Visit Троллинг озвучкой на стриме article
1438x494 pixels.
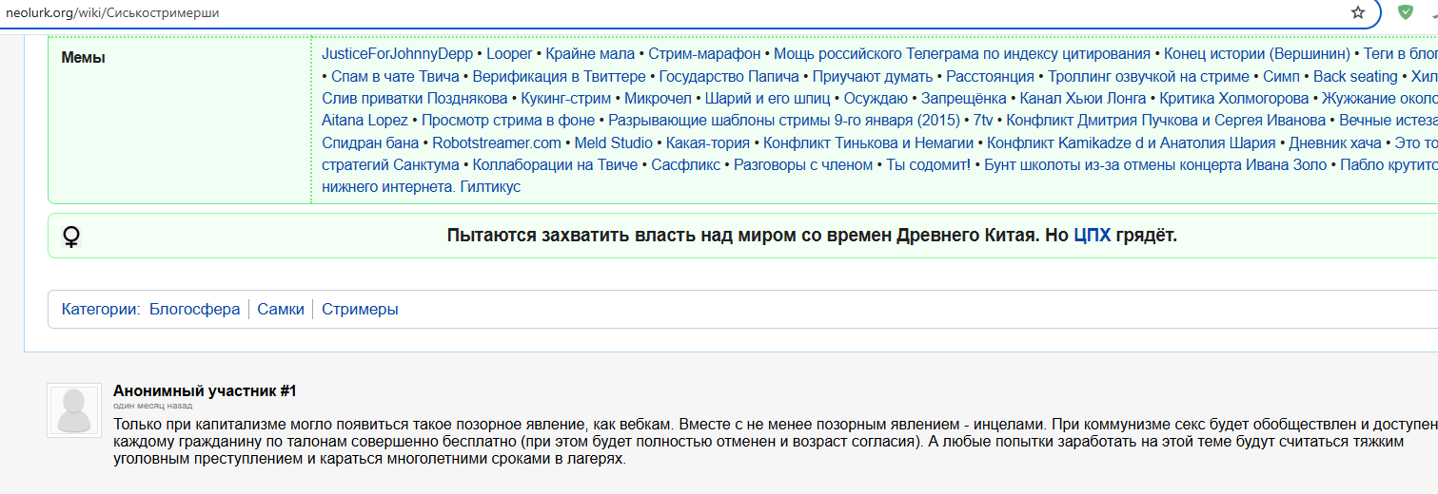coord(1149,77)
